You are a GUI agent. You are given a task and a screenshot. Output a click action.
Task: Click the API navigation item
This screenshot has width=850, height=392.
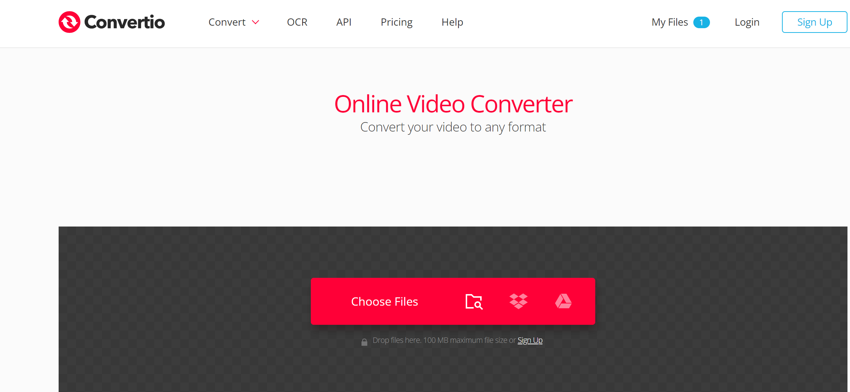pos(344,22)
